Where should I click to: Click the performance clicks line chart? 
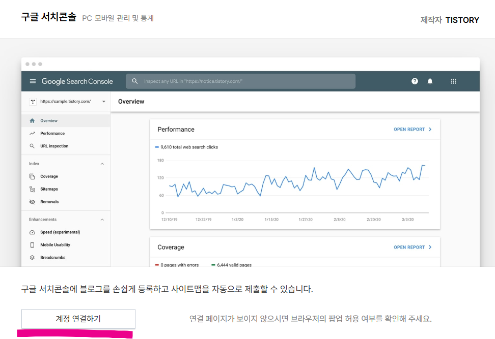pyautogui.click(x=297, y=181)
